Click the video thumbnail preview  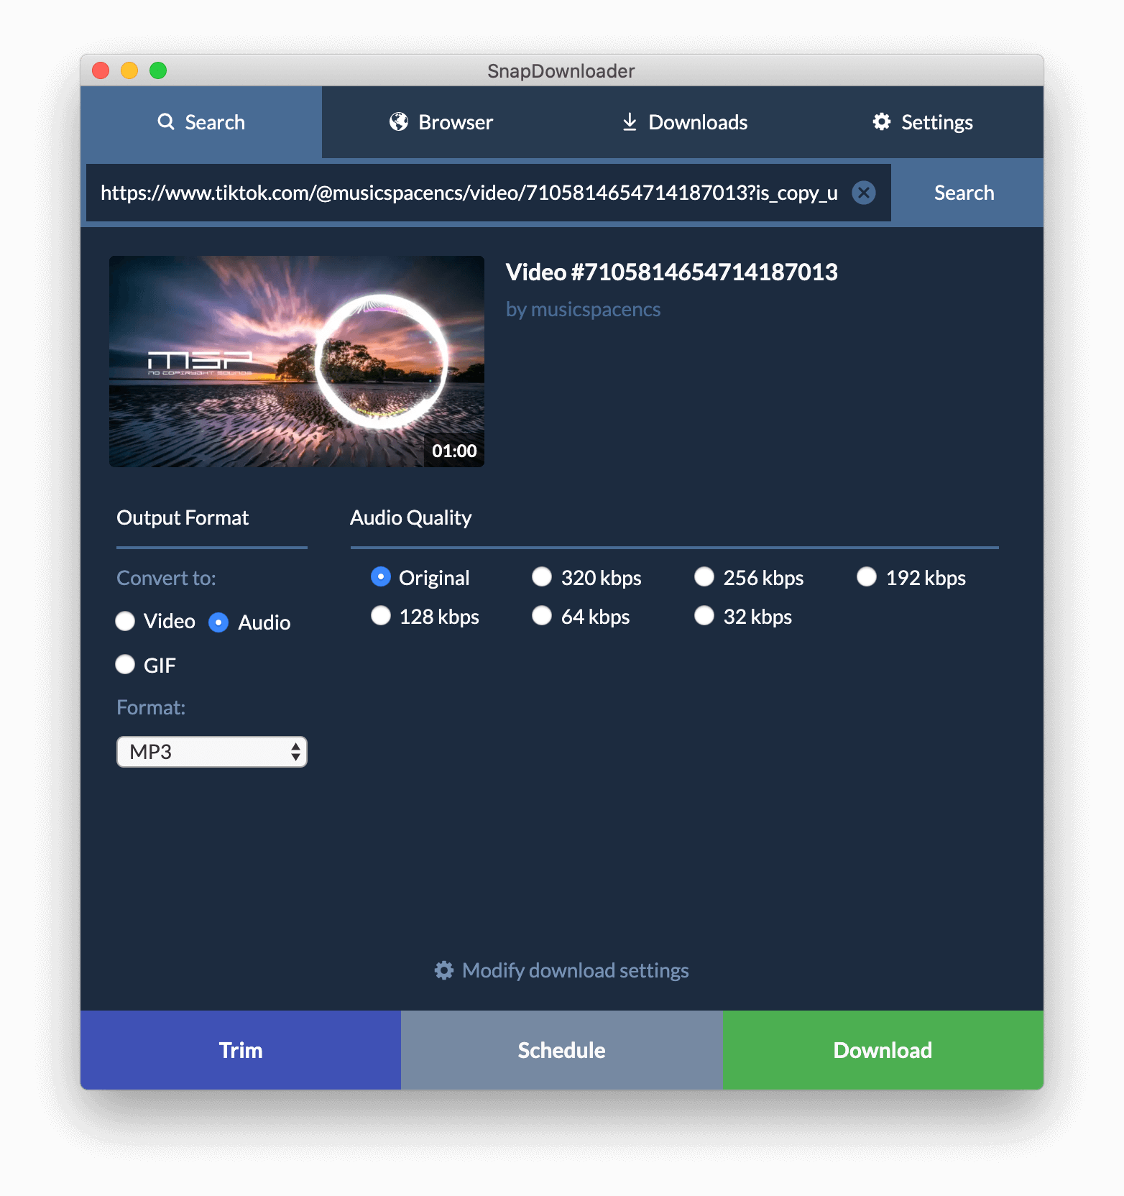[x=297, y=362]
